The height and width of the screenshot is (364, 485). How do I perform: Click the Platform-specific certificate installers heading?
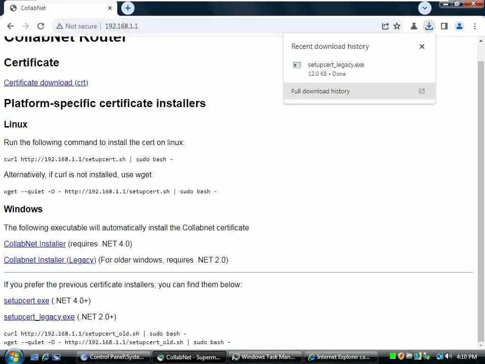pyautogui.click(x=105, y=103)
